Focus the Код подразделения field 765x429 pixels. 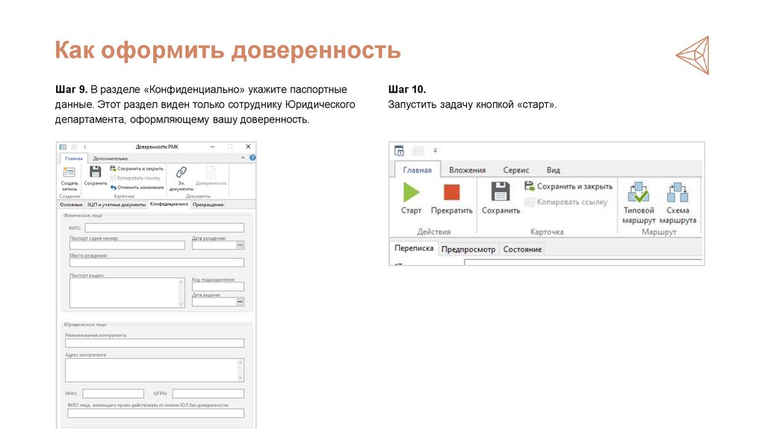218,286
